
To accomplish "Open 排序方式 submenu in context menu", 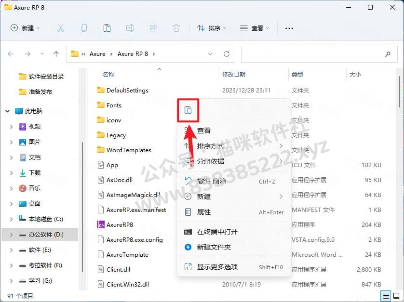I will [234, 146].
